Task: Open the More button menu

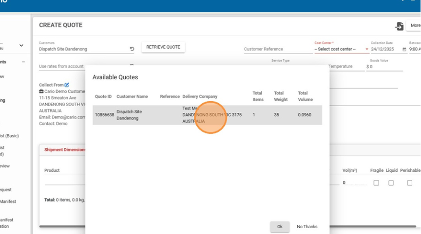Action: tap(414, 26)
